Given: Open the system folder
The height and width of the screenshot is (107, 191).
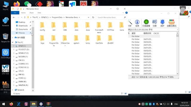Looking at the screenshot, I should 76,40.
